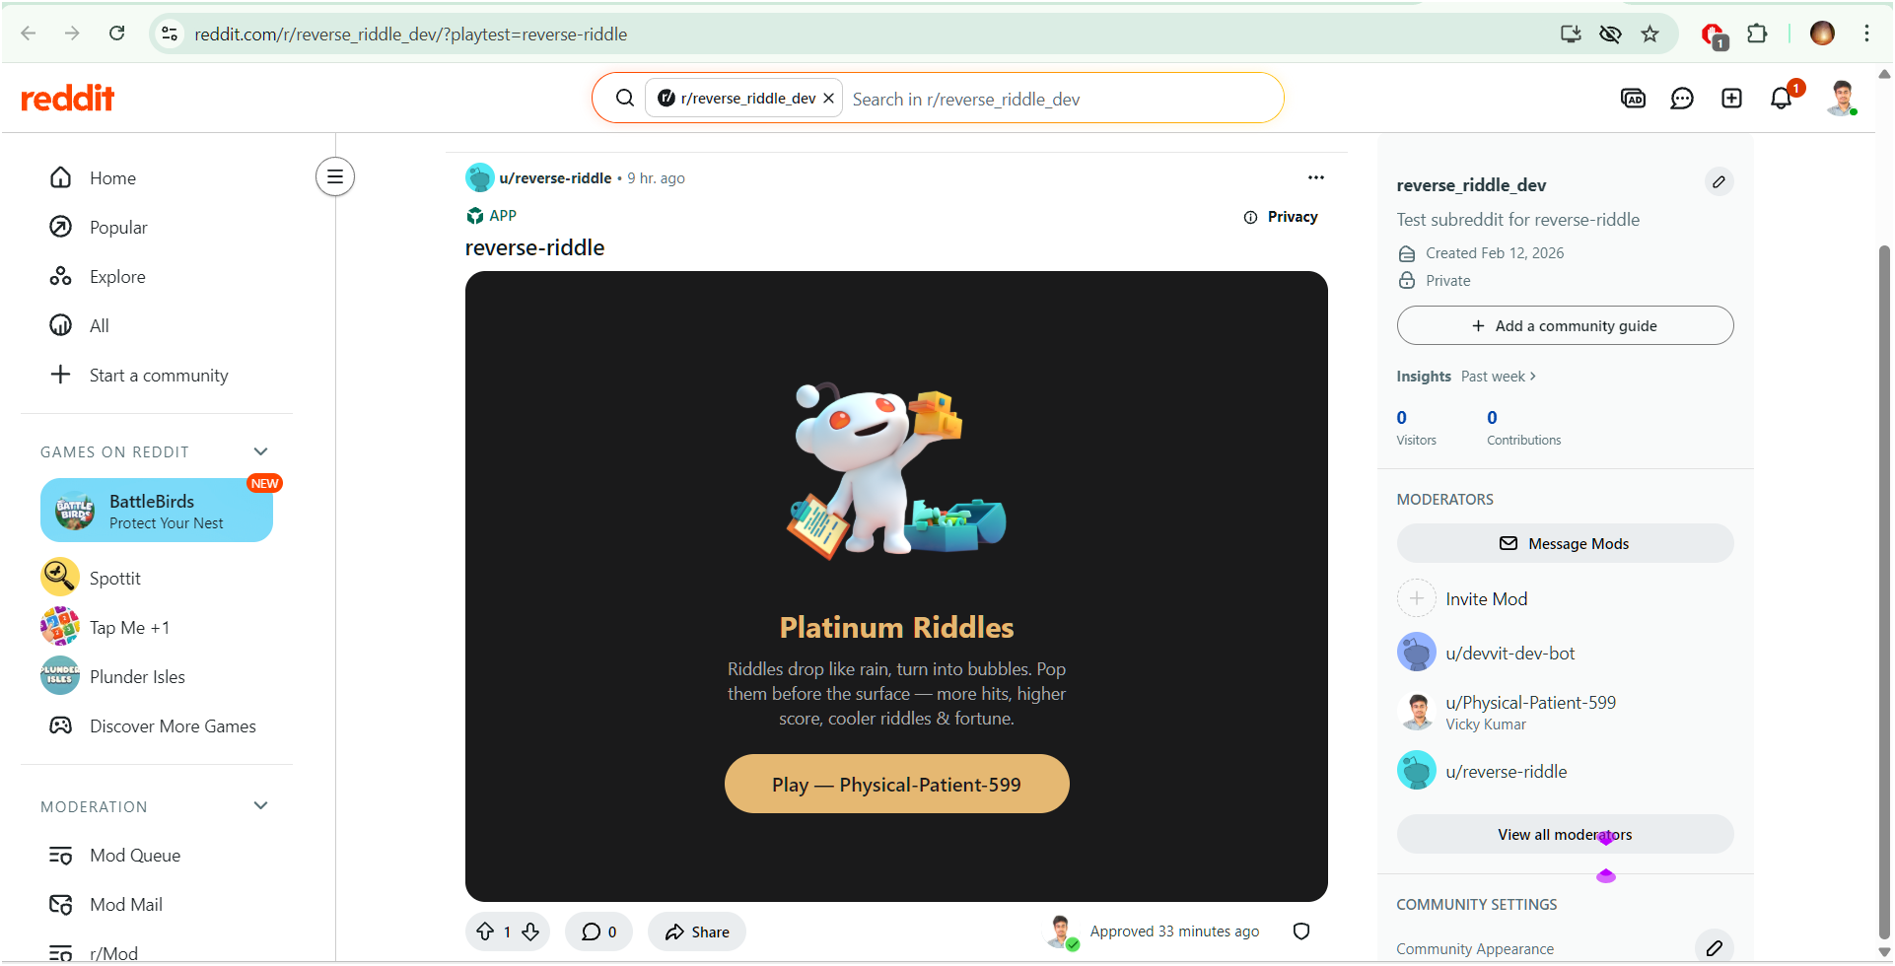Open site information icon in address bar

pyautogui.click(x=170, y=34)
